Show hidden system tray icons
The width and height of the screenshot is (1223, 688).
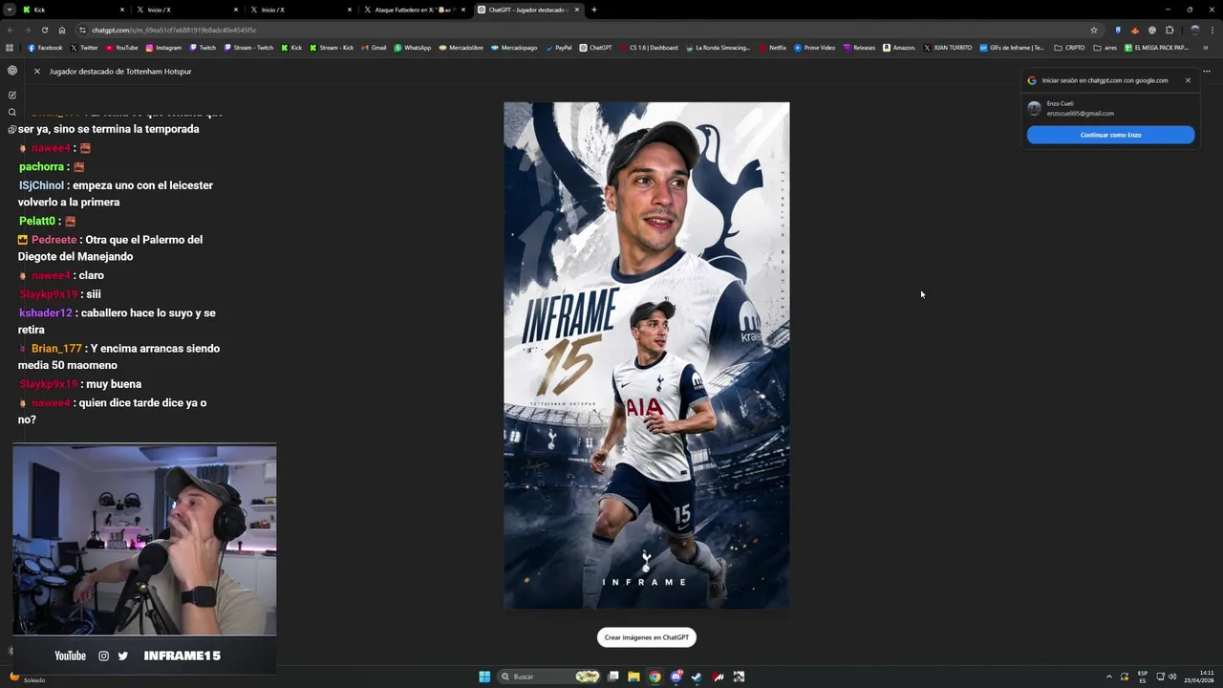[1109, 677]
